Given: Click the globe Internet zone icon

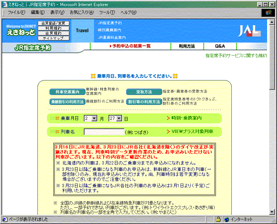Looking at the screenshot, I should click(227, 219).
